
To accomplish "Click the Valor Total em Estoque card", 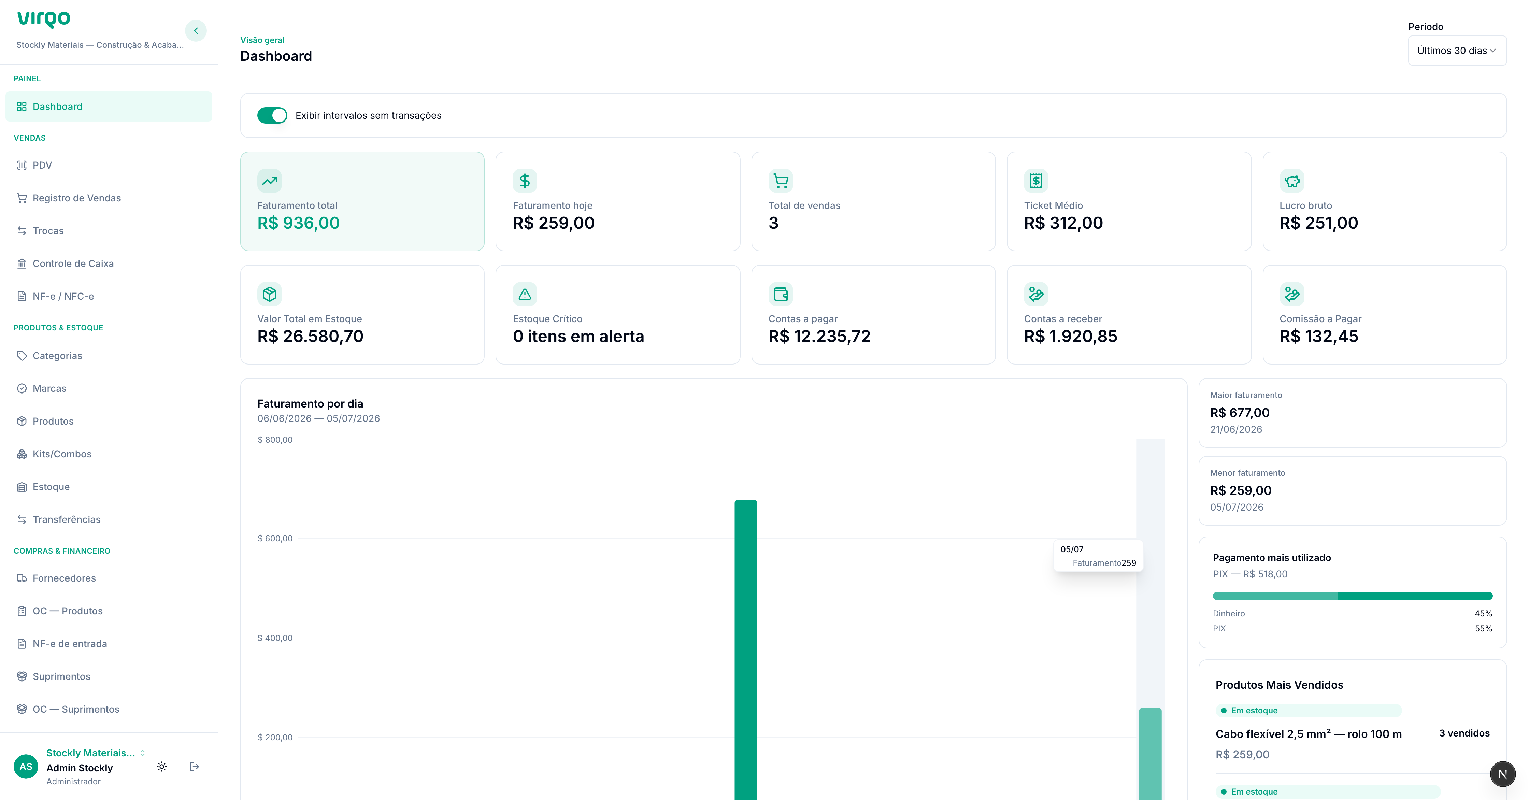I will click(x=362, y=315).
